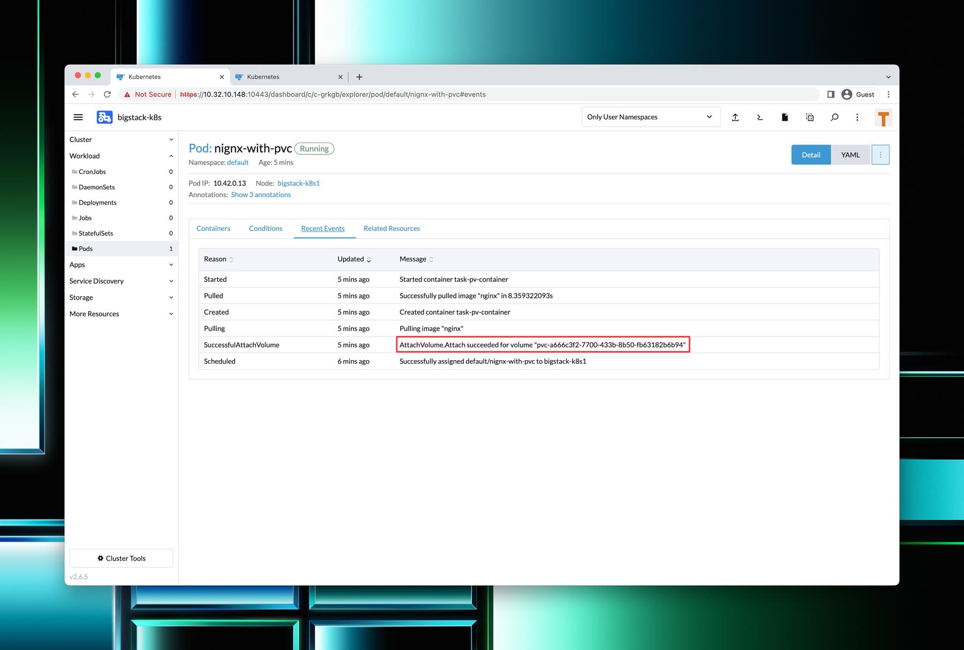Expand the More Resources section
The image size is (964, 650).
121,314
